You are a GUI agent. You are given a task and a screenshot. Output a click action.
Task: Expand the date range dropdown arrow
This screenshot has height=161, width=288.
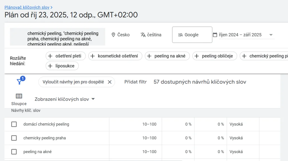[x=271, y=35]
